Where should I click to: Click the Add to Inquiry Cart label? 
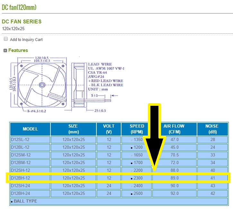pyautogui.click(x=26, y=40)
